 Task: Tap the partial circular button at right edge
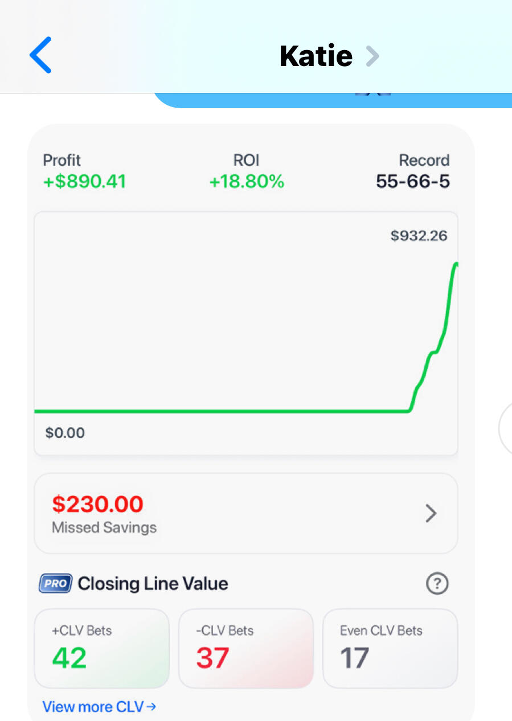(505, 428)
